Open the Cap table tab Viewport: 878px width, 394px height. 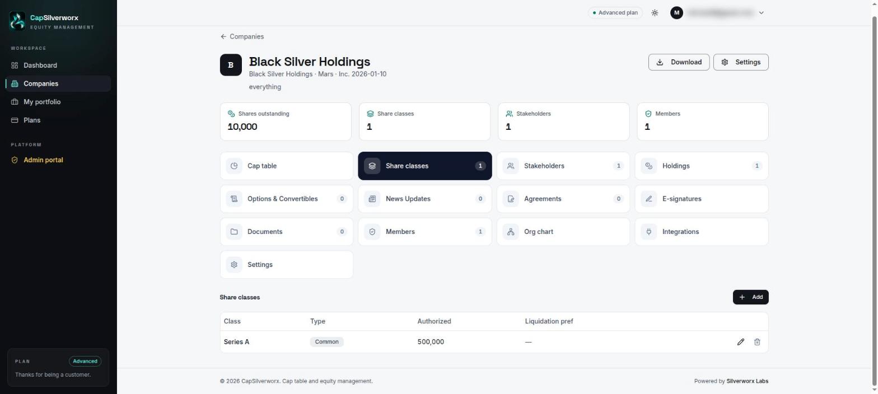click(287, 166)
